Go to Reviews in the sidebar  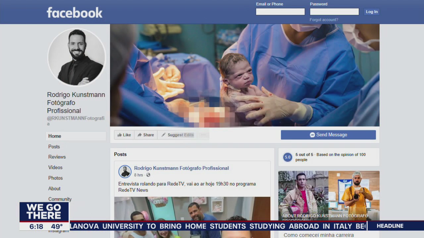click(x=57, y=157)
